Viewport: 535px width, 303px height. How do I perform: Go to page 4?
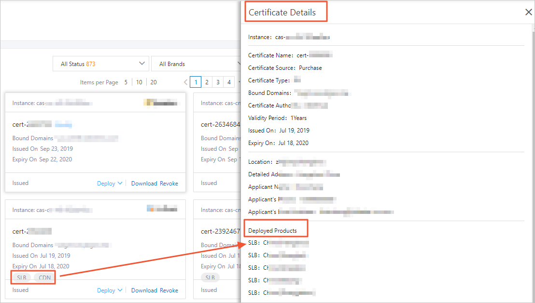click(229, 82)
